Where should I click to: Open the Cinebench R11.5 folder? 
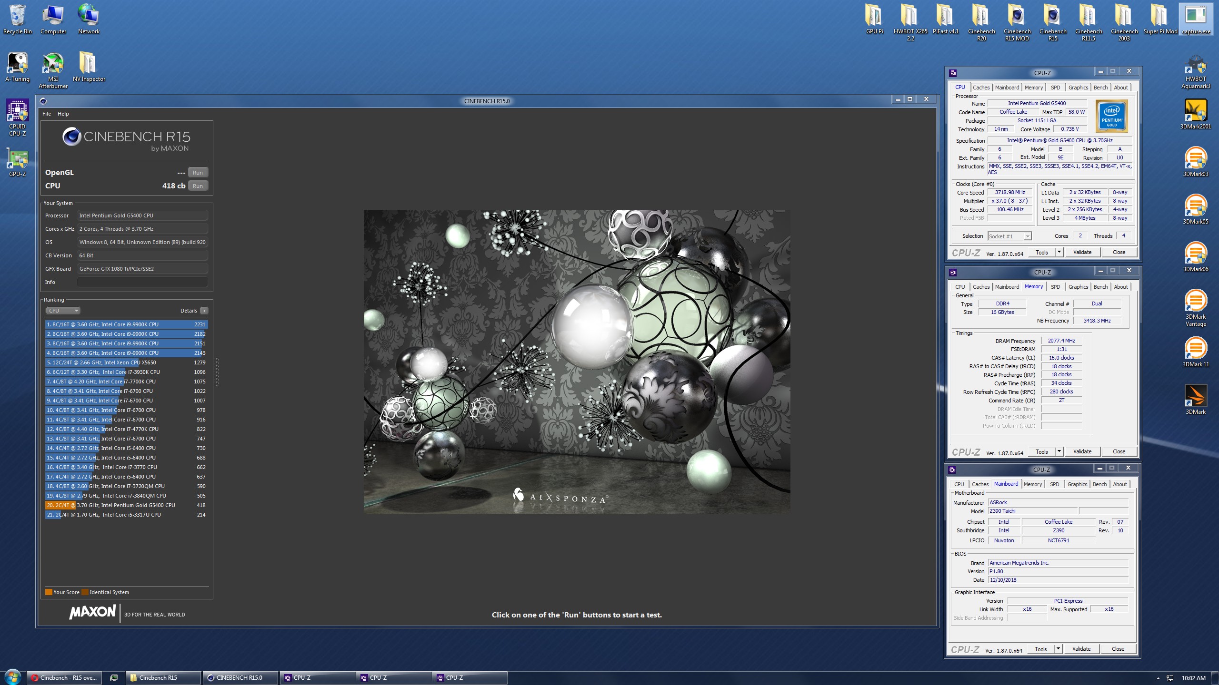coord(1089,22)
